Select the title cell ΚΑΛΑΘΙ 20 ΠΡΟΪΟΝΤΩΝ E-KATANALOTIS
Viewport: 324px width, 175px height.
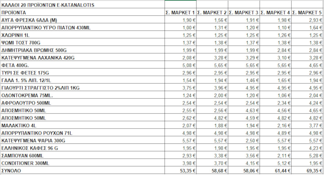(48, 5)
